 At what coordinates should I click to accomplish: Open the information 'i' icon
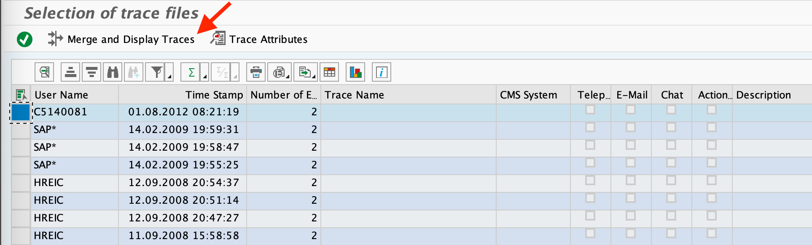tap(382, 72)
